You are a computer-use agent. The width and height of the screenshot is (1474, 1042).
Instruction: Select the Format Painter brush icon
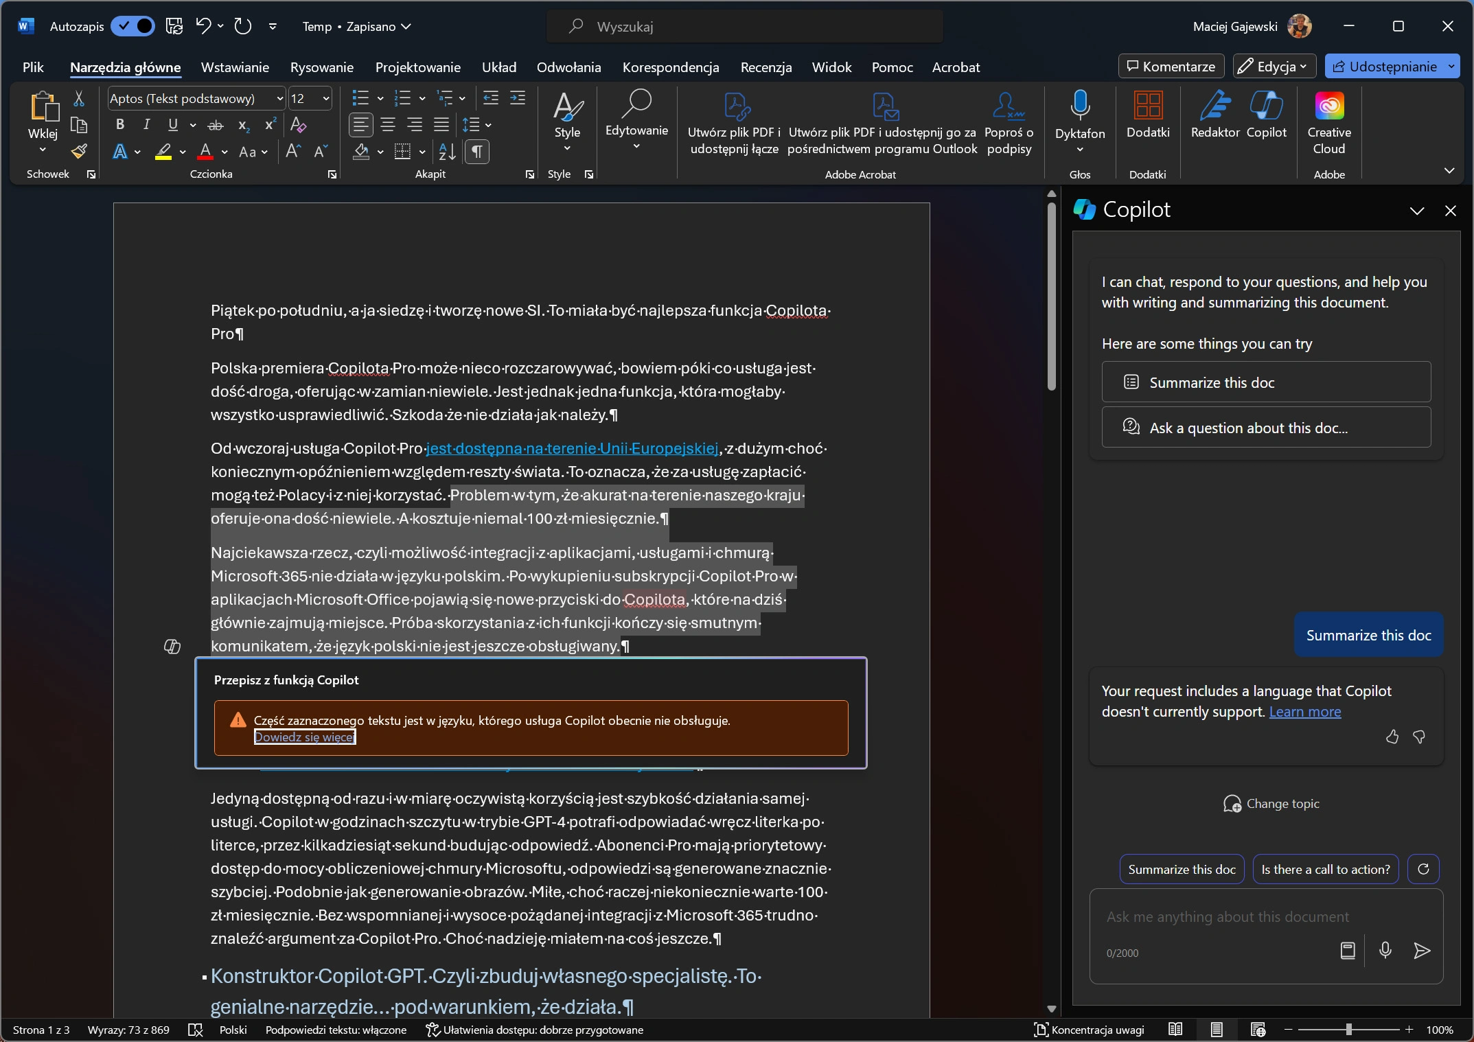click(x=79, y=151)
